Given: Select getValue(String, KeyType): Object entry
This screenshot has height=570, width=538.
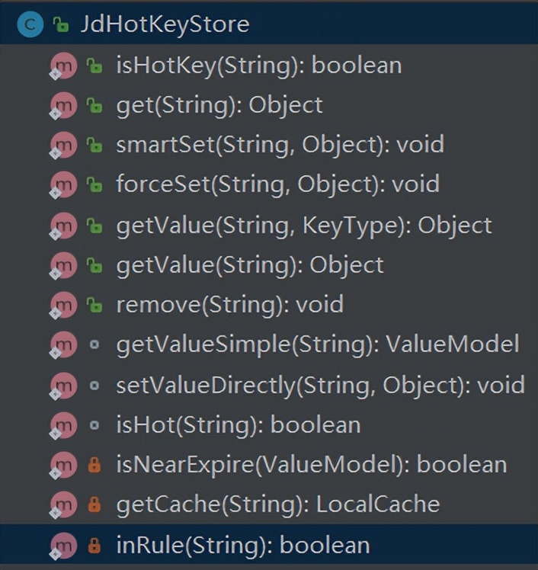Looking at the screenshot, I should [304, 226].
